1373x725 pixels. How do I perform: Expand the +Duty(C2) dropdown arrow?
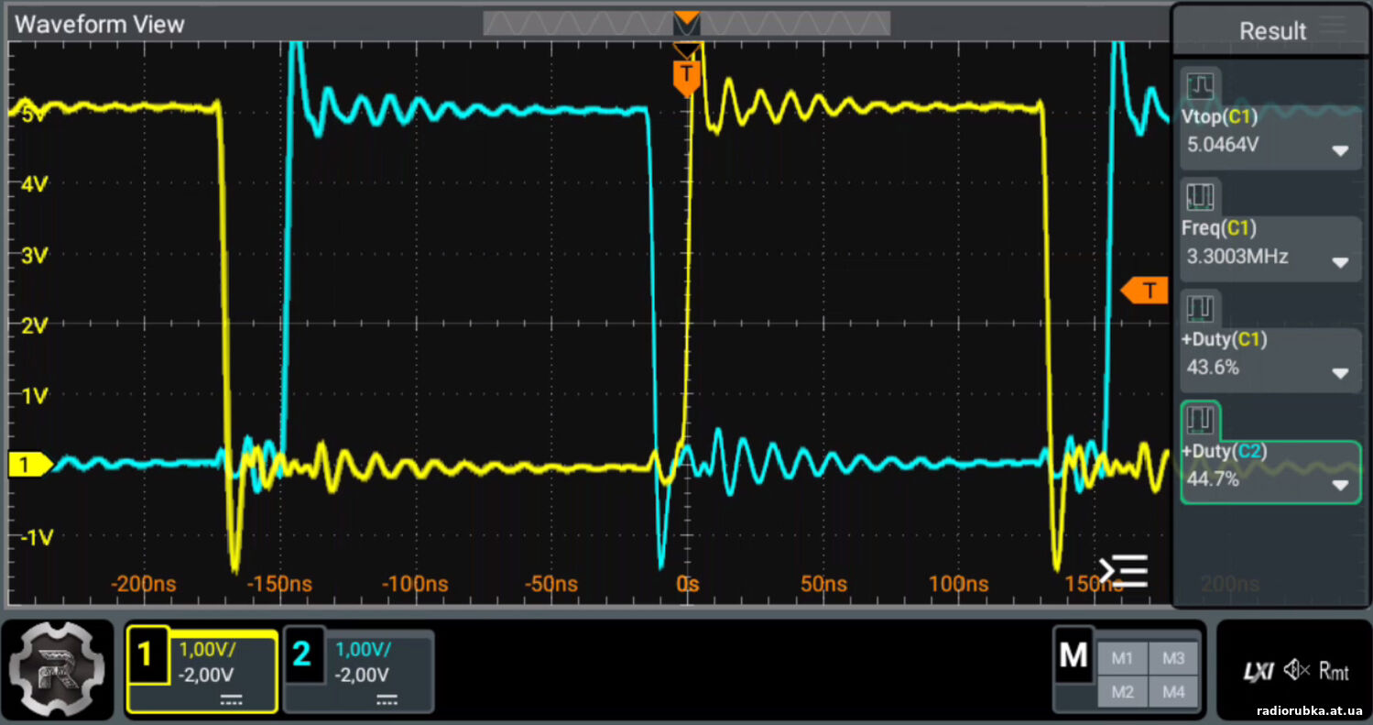pos(1340,485)
